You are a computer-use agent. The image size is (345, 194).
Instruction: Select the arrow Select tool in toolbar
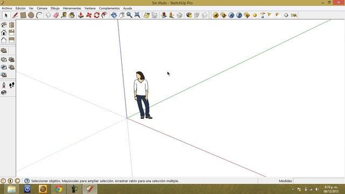6,15
